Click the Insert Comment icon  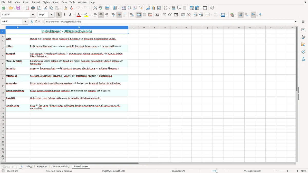[179, 8]
